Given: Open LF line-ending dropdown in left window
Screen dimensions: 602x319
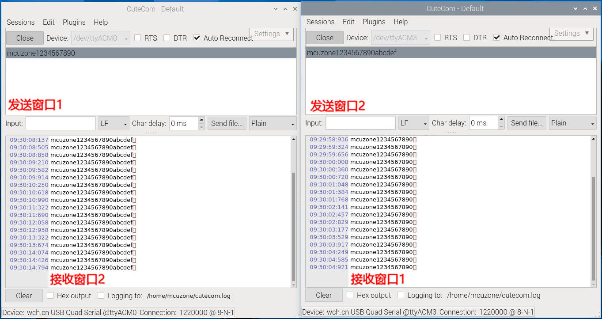Looking at the screenshot, I should 114,123.
